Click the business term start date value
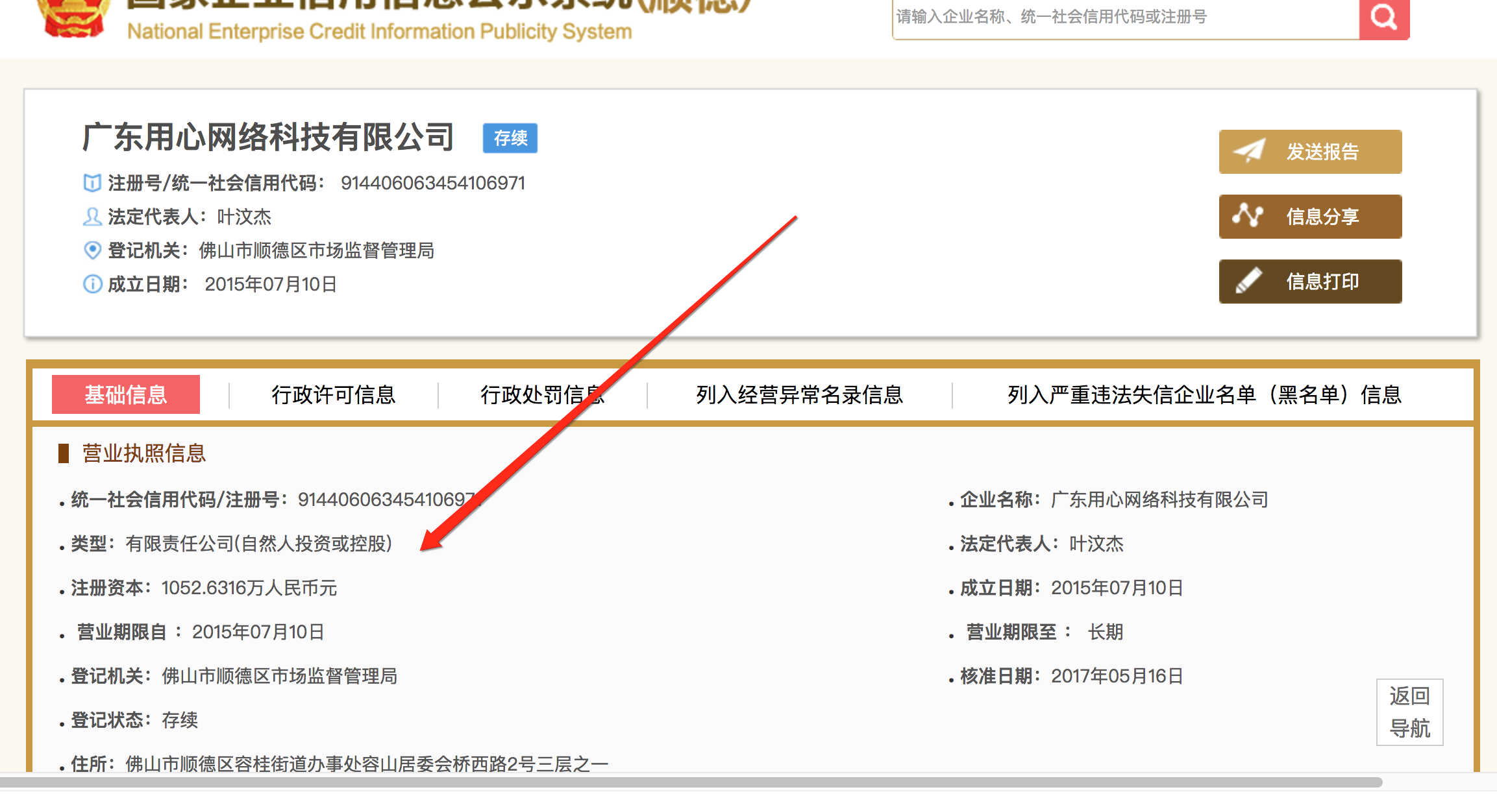Screen dimensions: 1497x794 [258, 632]
